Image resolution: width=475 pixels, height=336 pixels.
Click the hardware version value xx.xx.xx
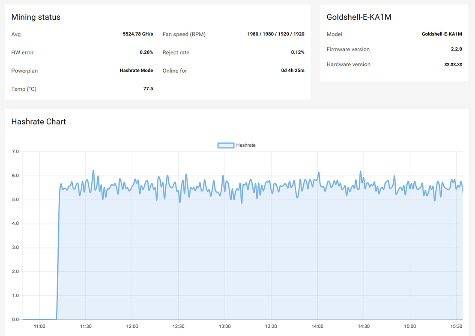click(x=453, y=65)
